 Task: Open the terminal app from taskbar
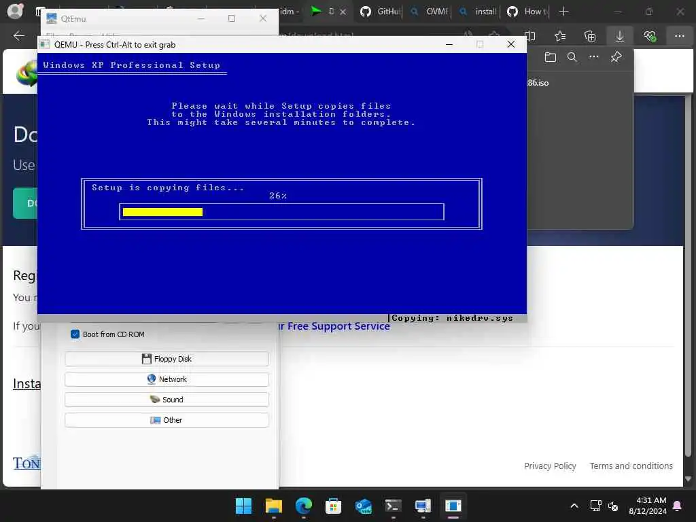tap(394, 506)
